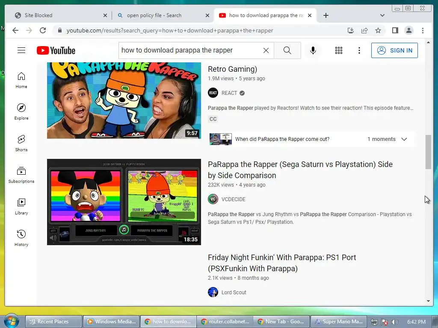Close the Site Blocked tab
The height and width of the screenshot is (328, 438).
[x=105, y=15]
